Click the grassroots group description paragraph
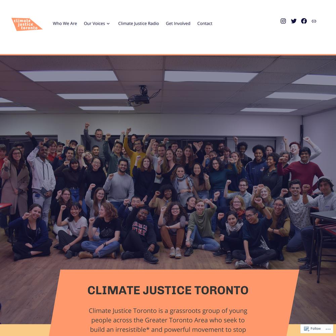Viewport: 336px width, 336px height. [168, 320]
